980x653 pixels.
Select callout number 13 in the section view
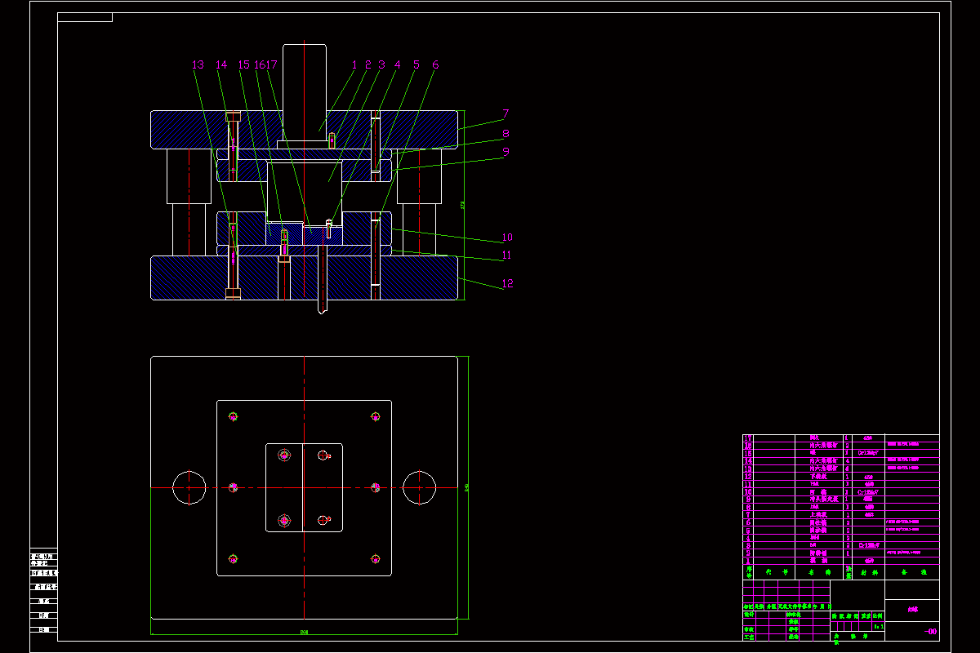click(197, 64)
